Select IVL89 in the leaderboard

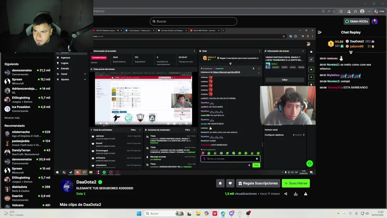[x=339, y=41]
